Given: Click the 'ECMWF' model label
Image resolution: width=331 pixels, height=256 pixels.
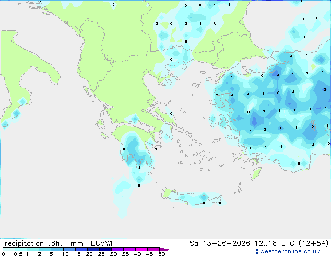Looking at the screenshot, I should (103, 243).
